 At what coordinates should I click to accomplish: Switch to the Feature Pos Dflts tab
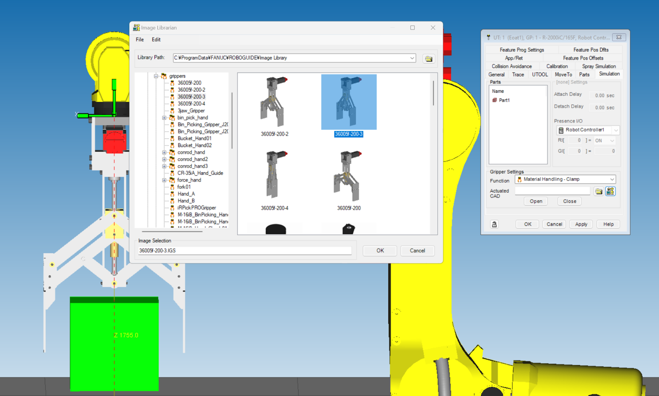pos(591,50)
